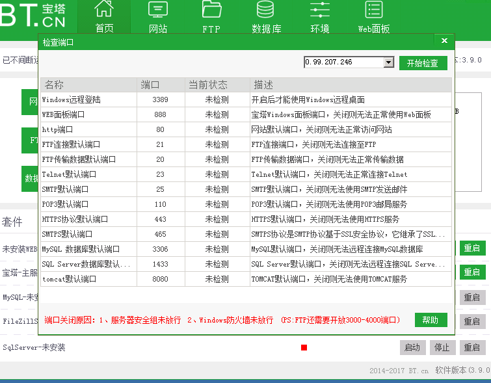This screenshot has width=491, height=383.
Task: Click the red 端口关闭原因 notice text
Action: pyautogui.click(x=222, y=320)
